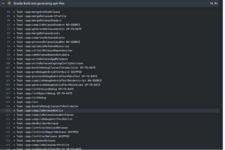Click the processDebugAndroidTestManifest task line
Screen dimensions: 225x150
[x=55, y=76]
